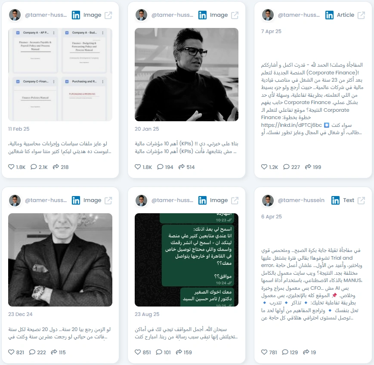Click profile avatar on the 23 Dec 24 post
374x365 pixels.
click(15, 200)
